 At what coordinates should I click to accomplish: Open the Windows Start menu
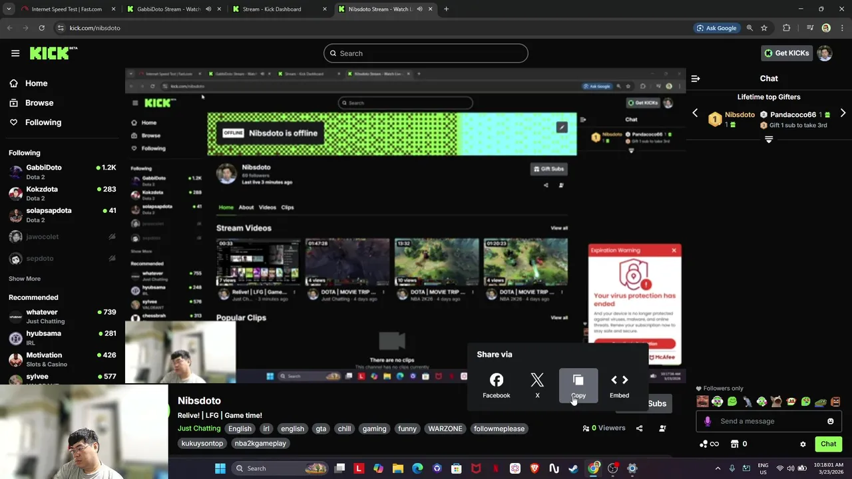(x=220, y=468)
